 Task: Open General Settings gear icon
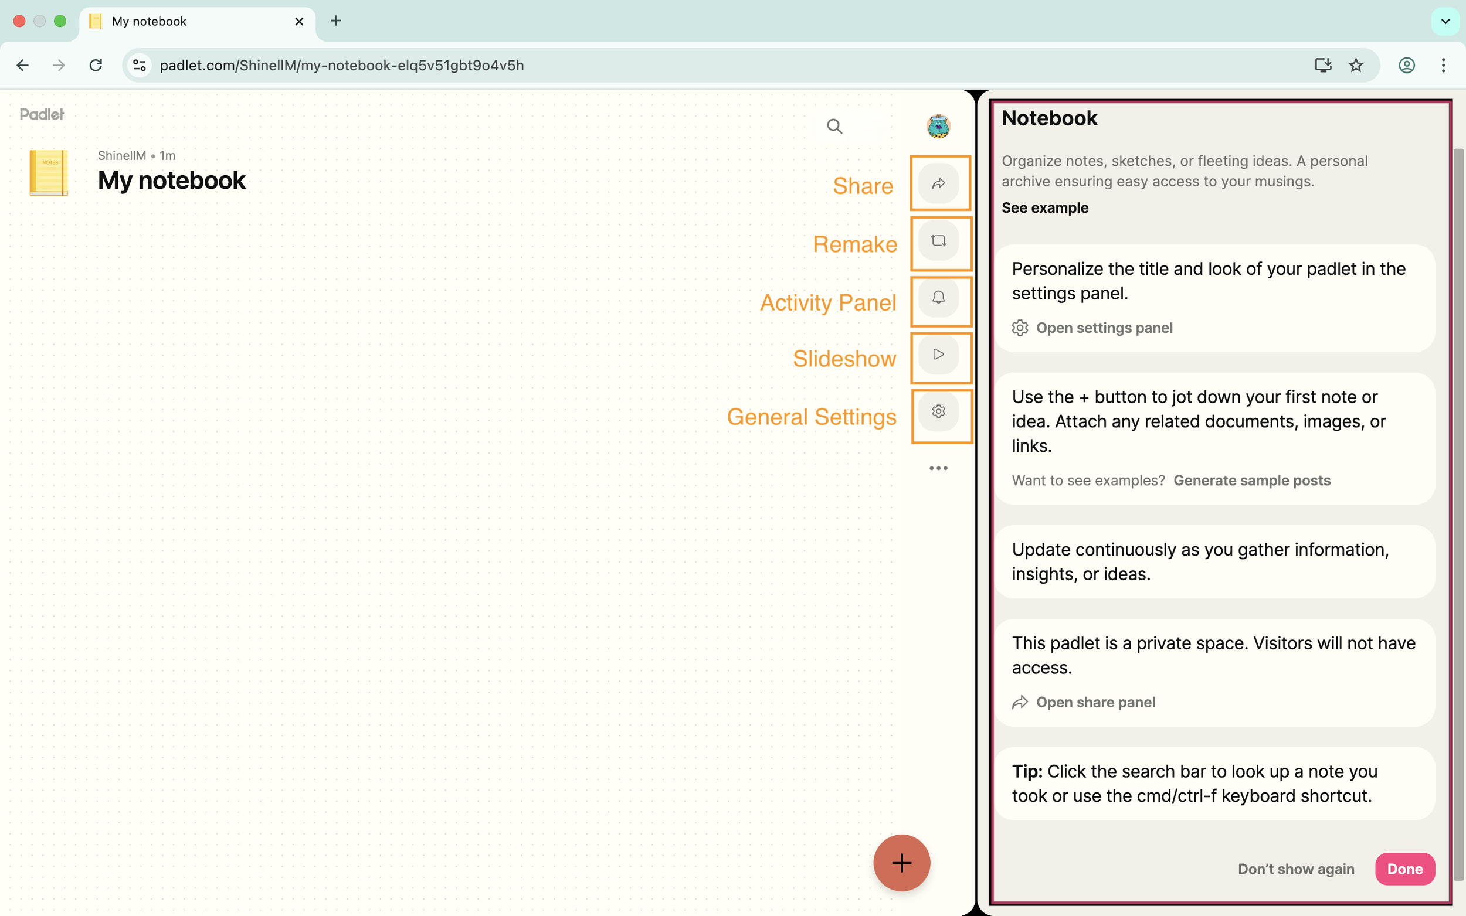[938, 411]
